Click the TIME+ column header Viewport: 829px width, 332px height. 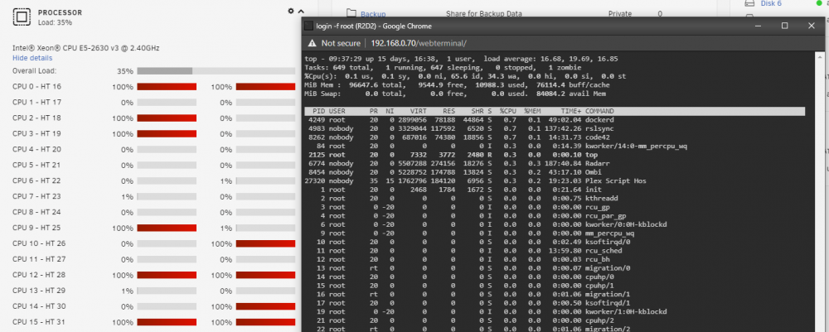click(570, 112)
